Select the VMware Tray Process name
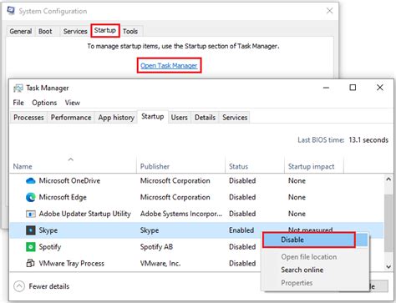This screenshot has height=303, width=396. pos(72,263)
